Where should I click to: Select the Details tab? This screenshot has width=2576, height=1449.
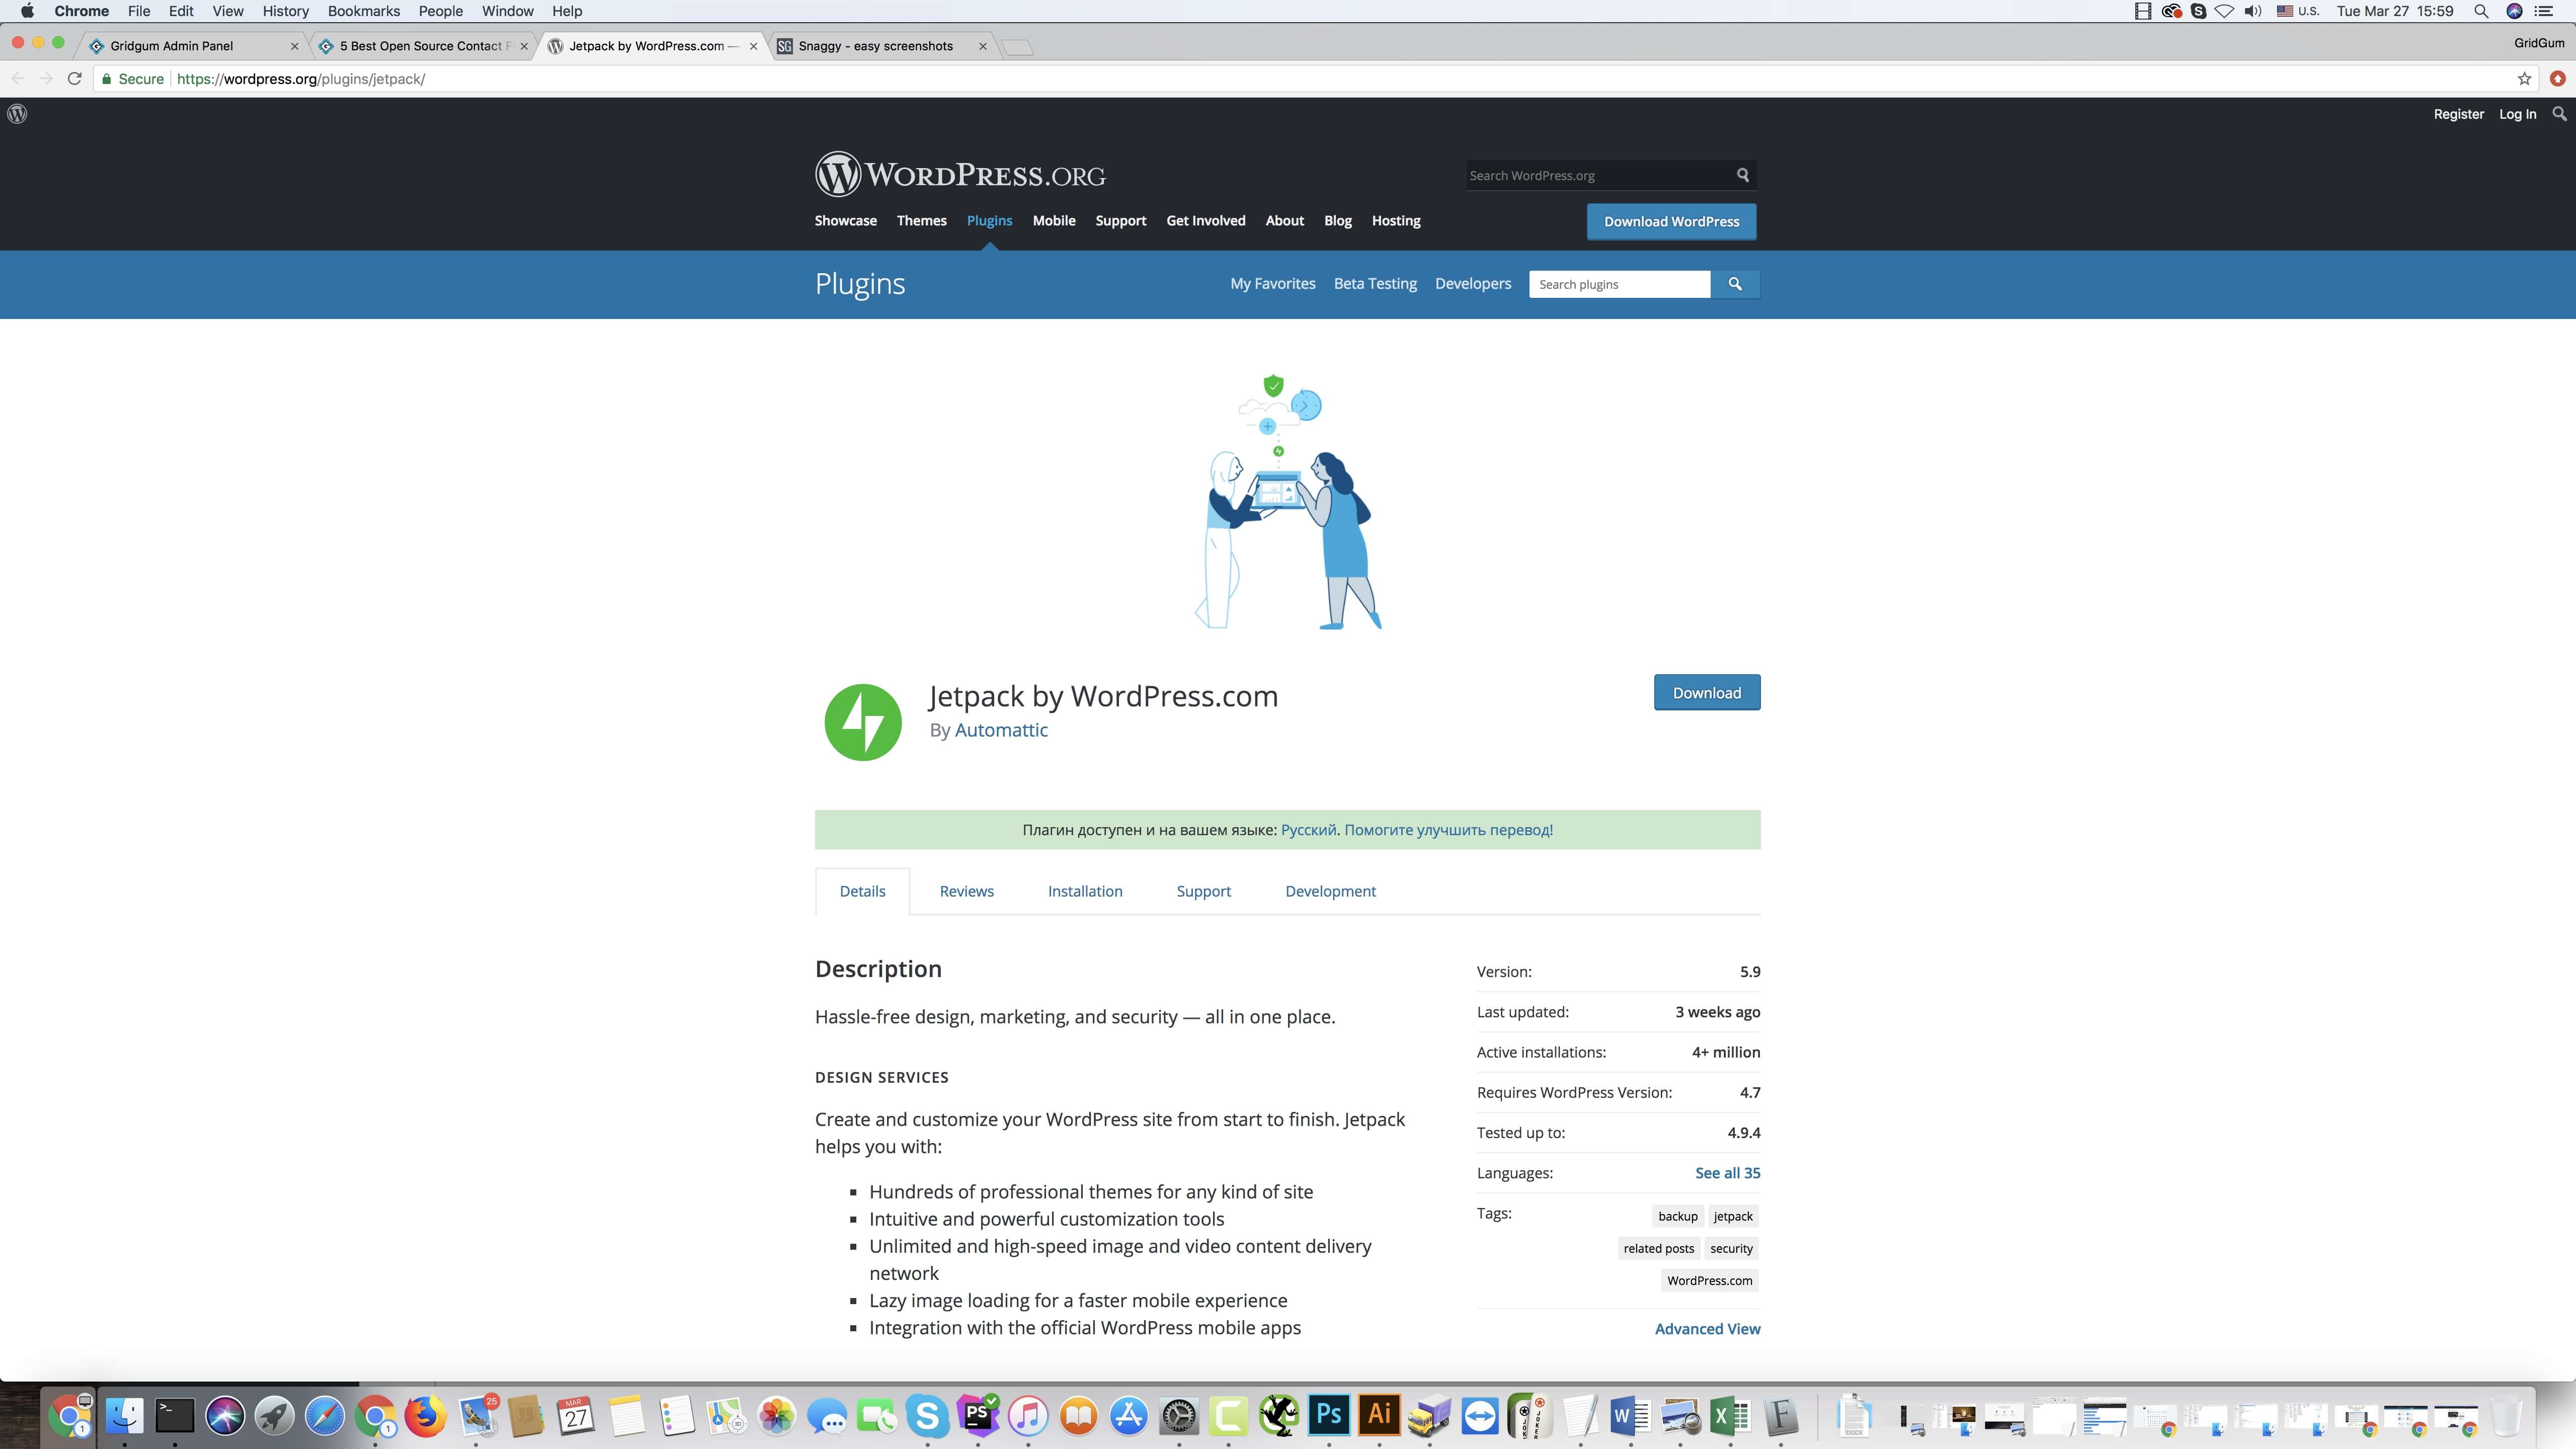(862, 891)
